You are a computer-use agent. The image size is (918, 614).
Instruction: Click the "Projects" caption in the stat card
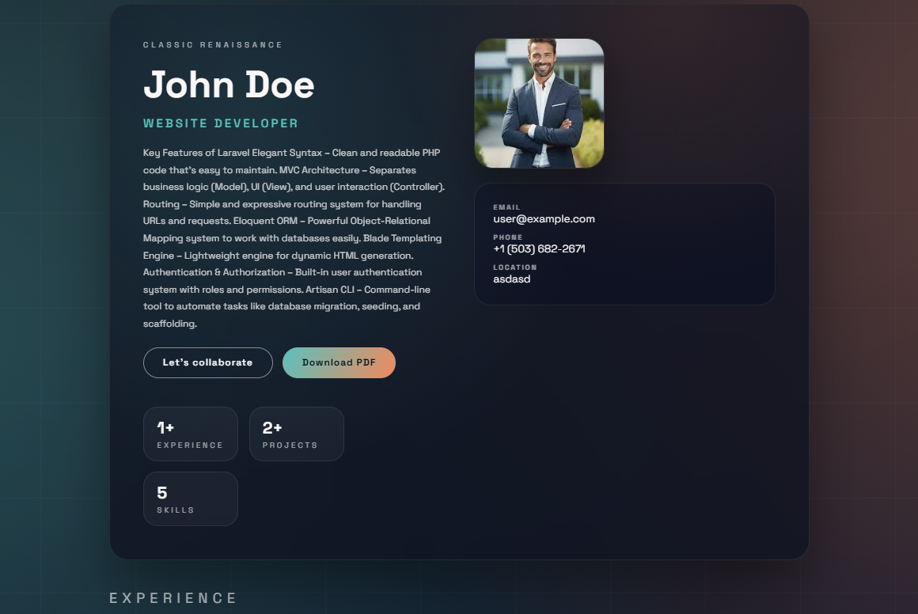290,445
